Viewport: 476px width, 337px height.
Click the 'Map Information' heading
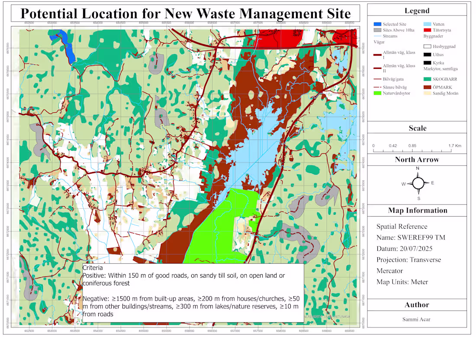[x=418, y=210]
